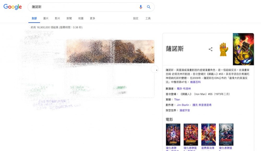This screenshot has height=151, width=261.
Task: Share the 薩諾斯 knowledge panel
Action: (x=210, y=49)
